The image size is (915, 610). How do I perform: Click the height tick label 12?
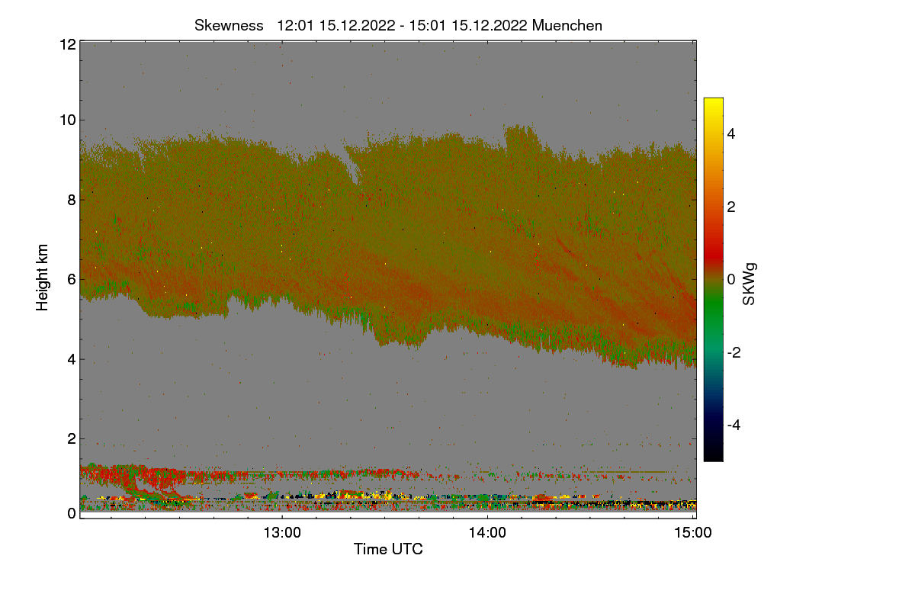67,44
